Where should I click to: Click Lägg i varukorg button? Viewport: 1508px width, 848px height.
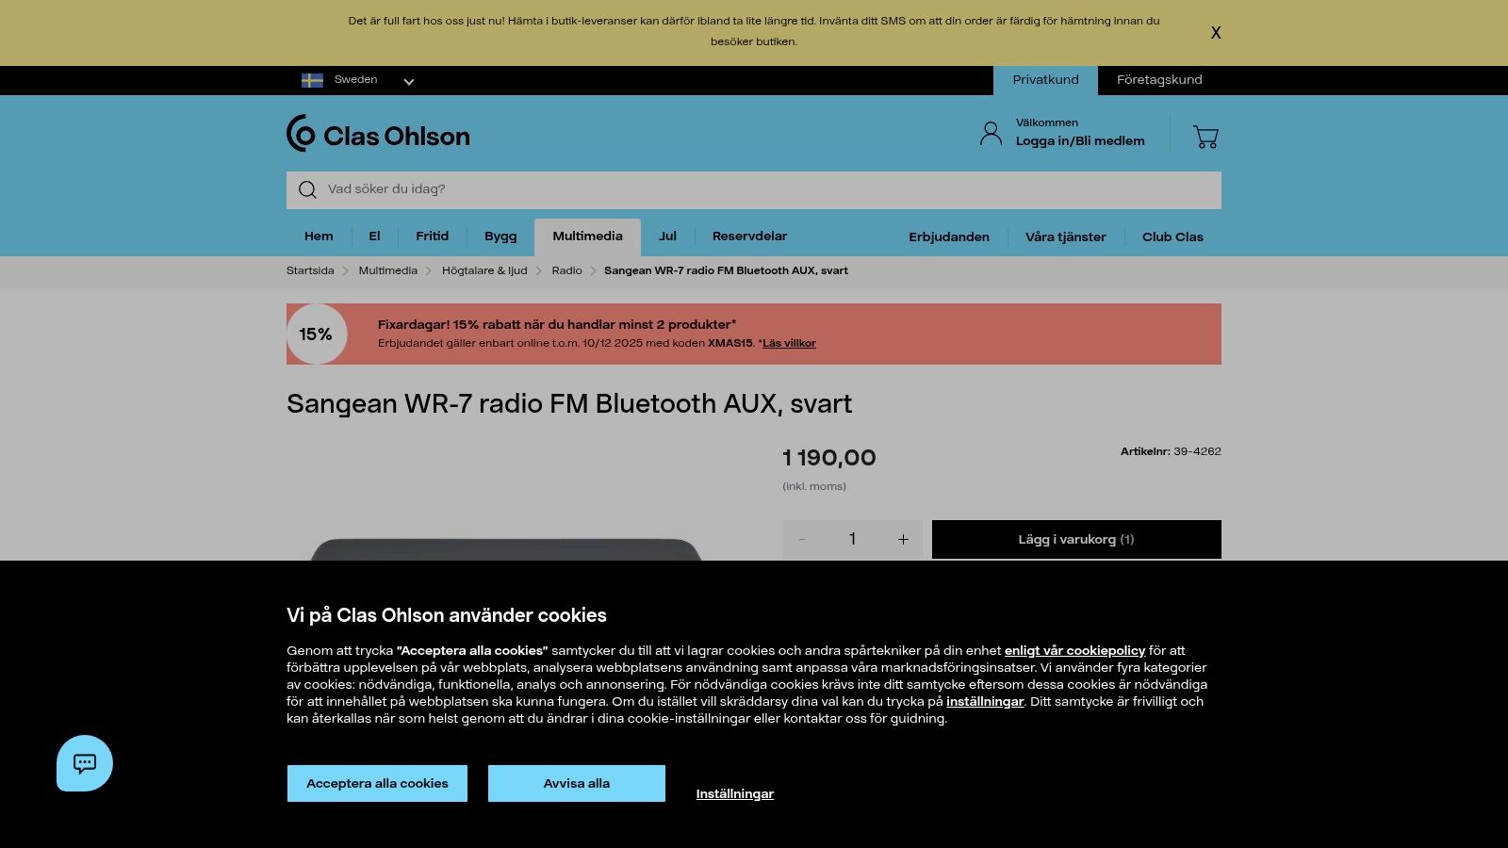point(1076,540)
